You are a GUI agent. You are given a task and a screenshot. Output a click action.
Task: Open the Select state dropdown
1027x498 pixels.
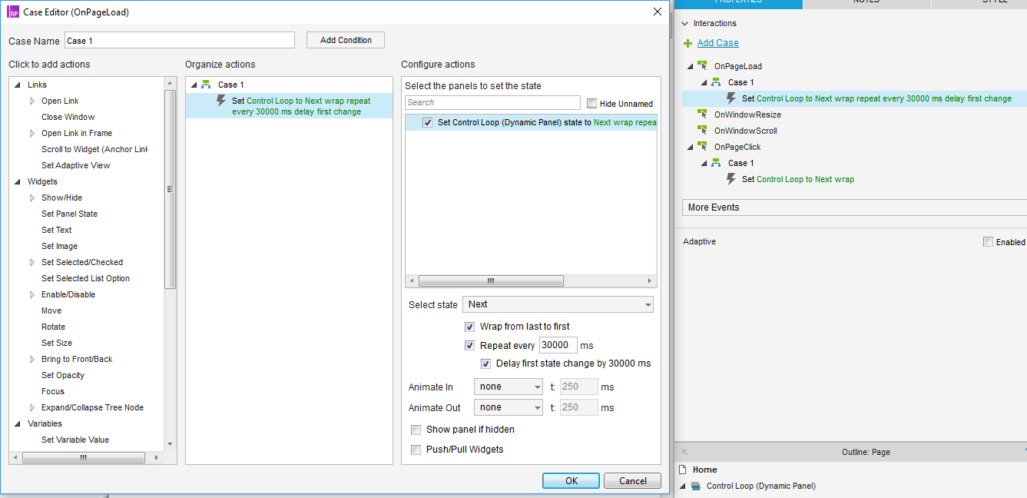coord(558,304)
